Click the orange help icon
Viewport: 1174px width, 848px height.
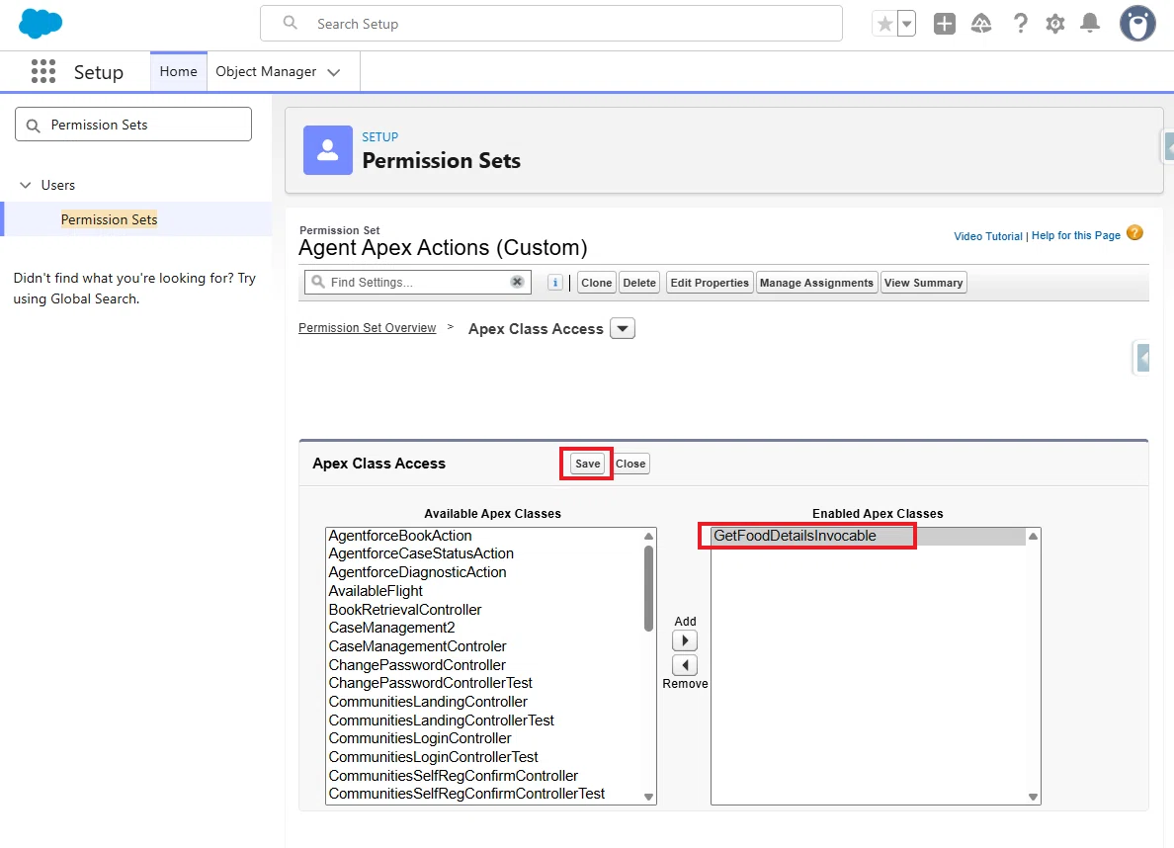(x=1134, y=233)
